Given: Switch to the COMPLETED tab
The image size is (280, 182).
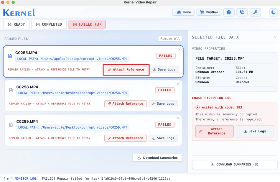Looking at the screenshot, I should (49, 24).
